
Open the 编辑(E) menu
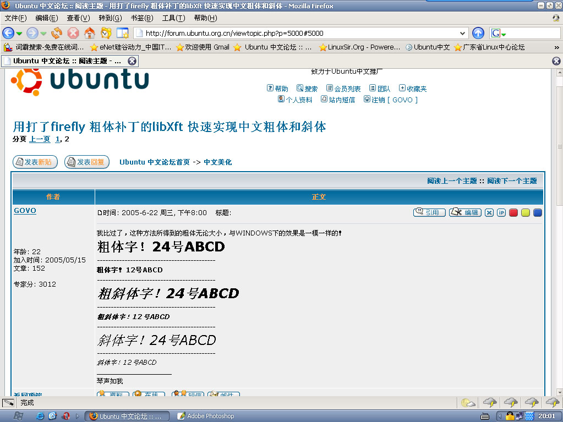pos(47,18)
